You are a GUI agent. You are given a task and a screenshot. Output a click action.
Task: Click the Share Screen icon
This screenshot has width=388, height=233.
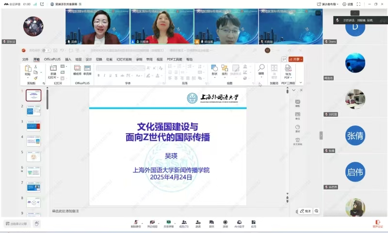tap(168, 222)
